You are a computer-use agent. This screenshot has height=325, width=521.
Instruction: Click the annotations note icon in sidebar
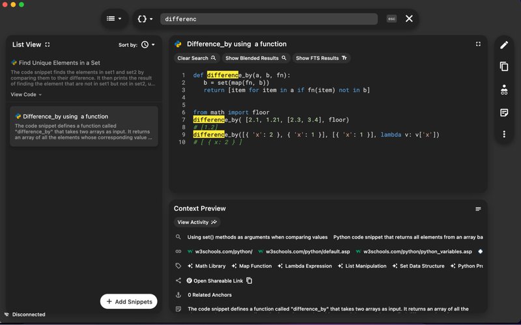coord(503,112)
